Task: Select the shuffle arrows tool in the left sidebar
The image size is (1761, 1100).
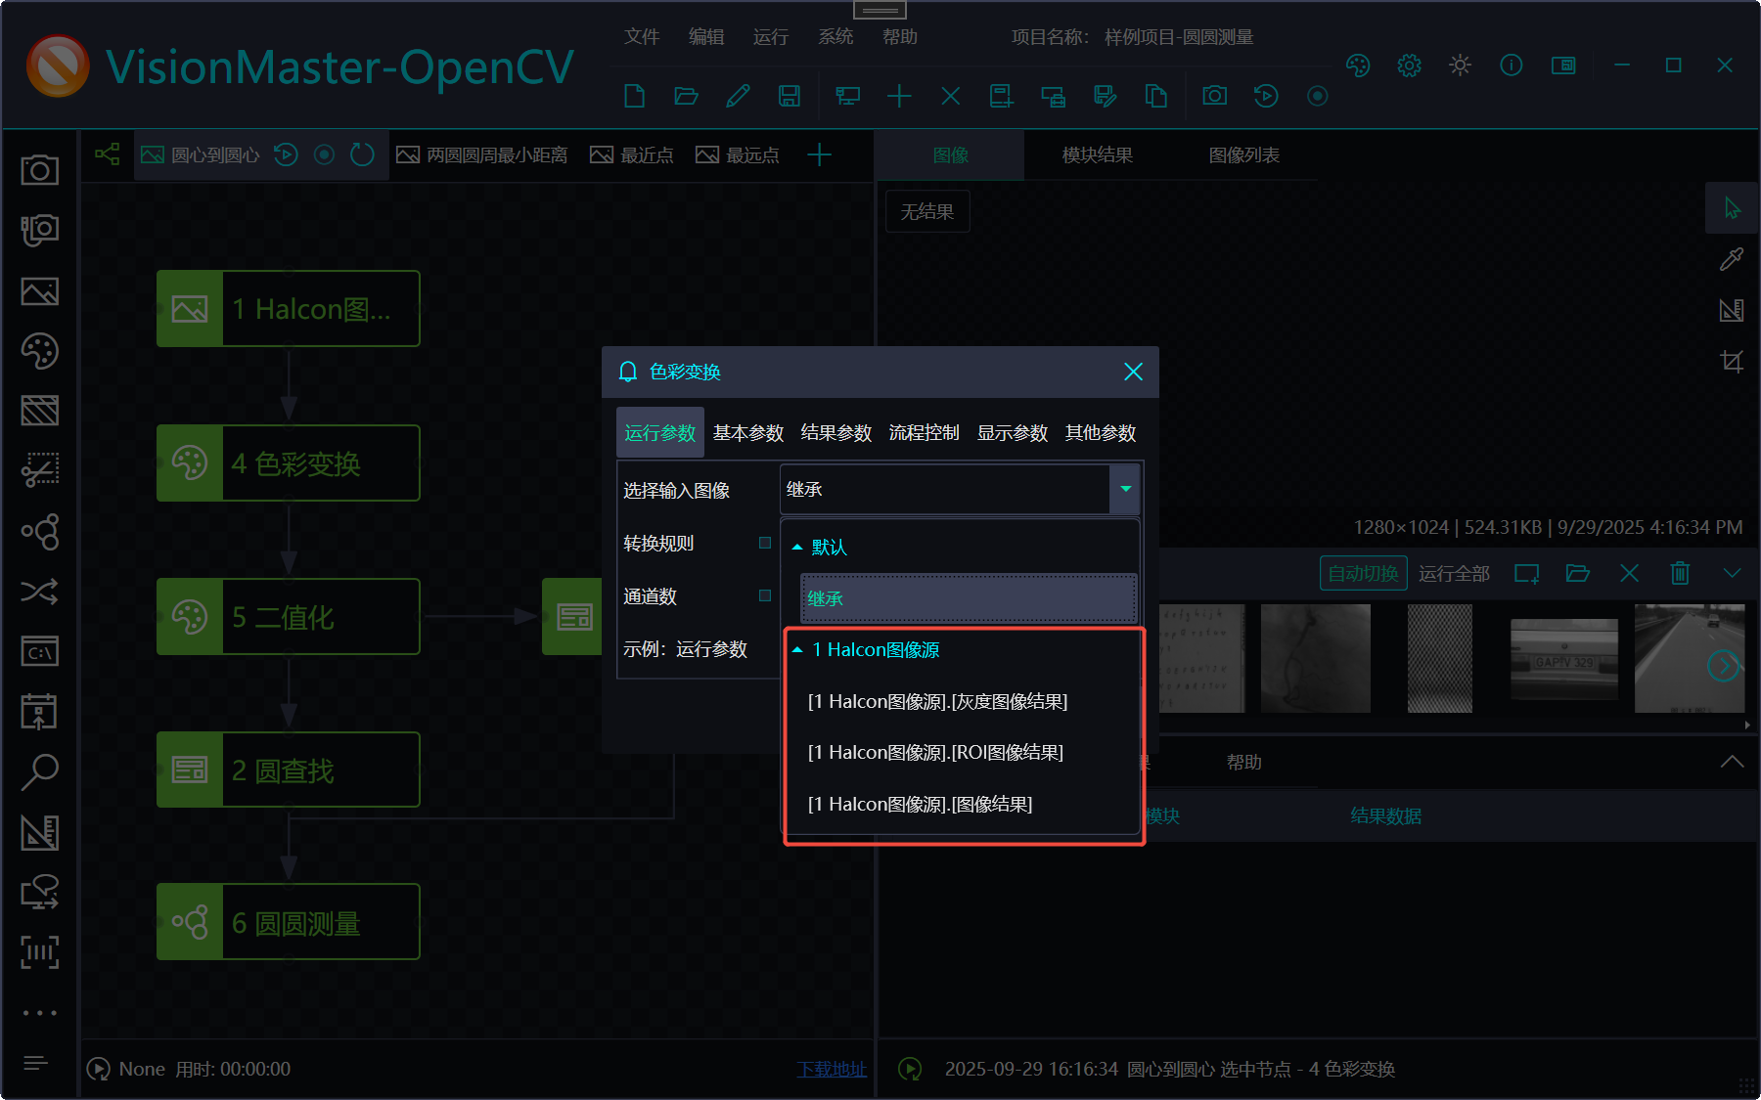Action: [40, 592]
